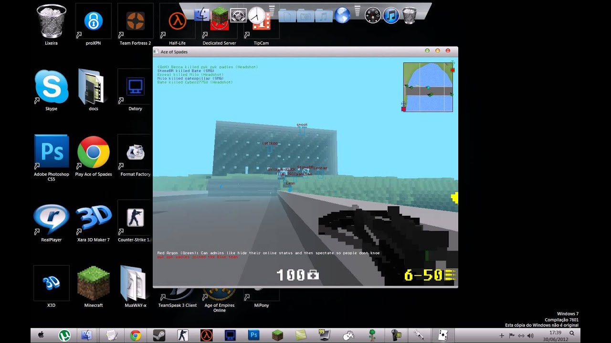Viewport: 611px width, 343px height.
Task: Open the Play Ace of Spades Chrome shortcut
Action: (x=94, y=156)
